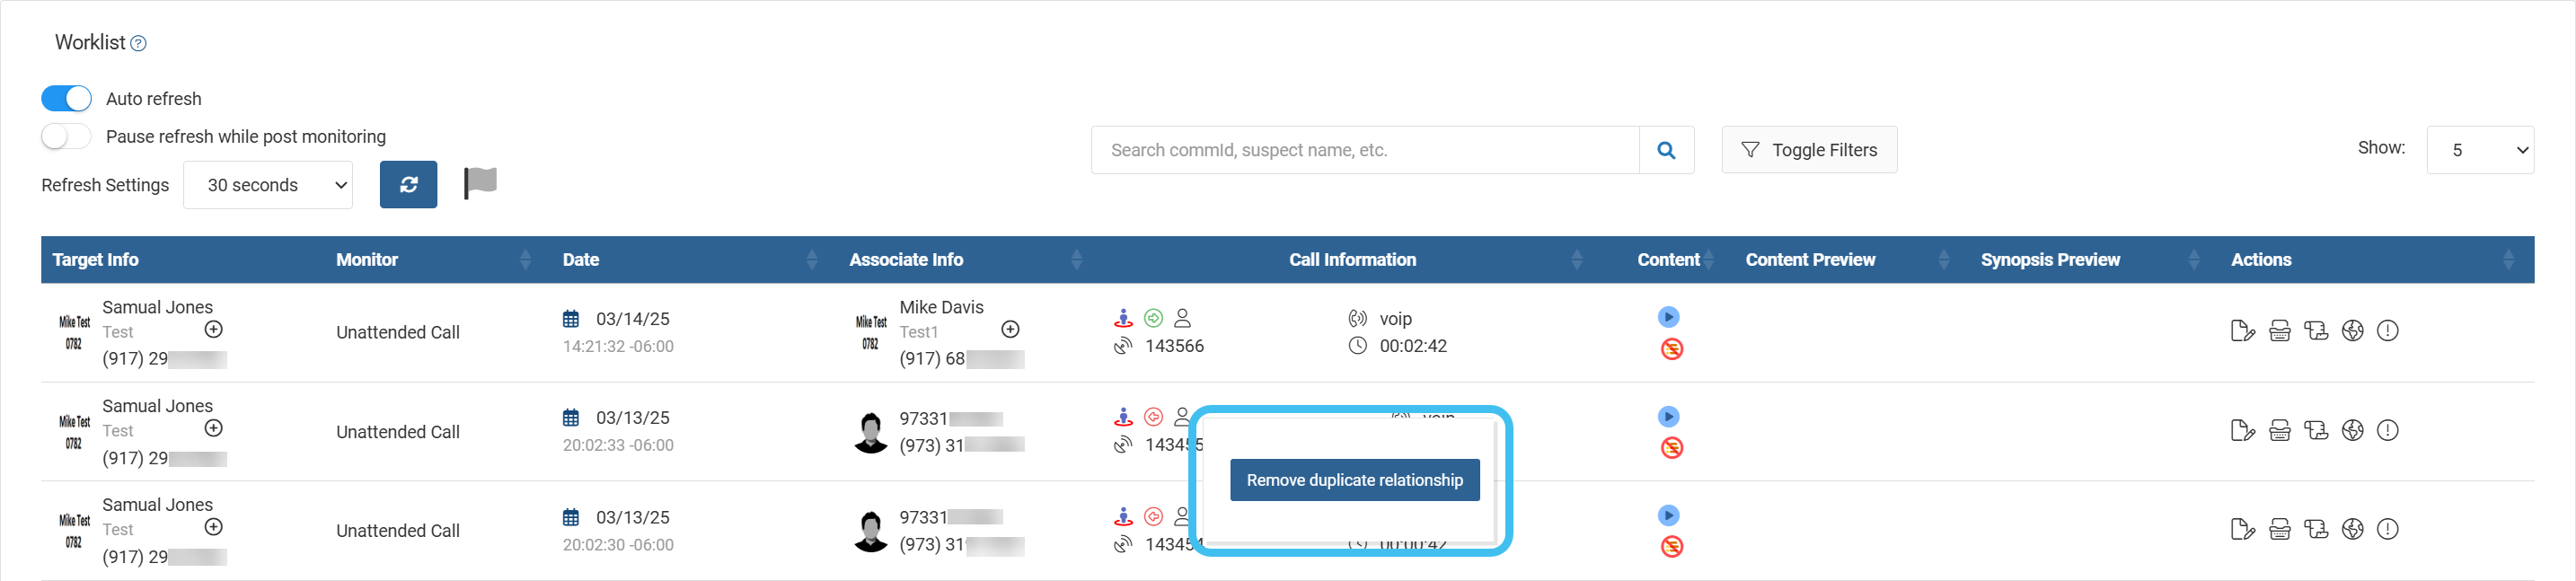Viewport: 2576px width, 581px height.
Task: Click the Toggle Filters button
Action: coord(1808,150)
